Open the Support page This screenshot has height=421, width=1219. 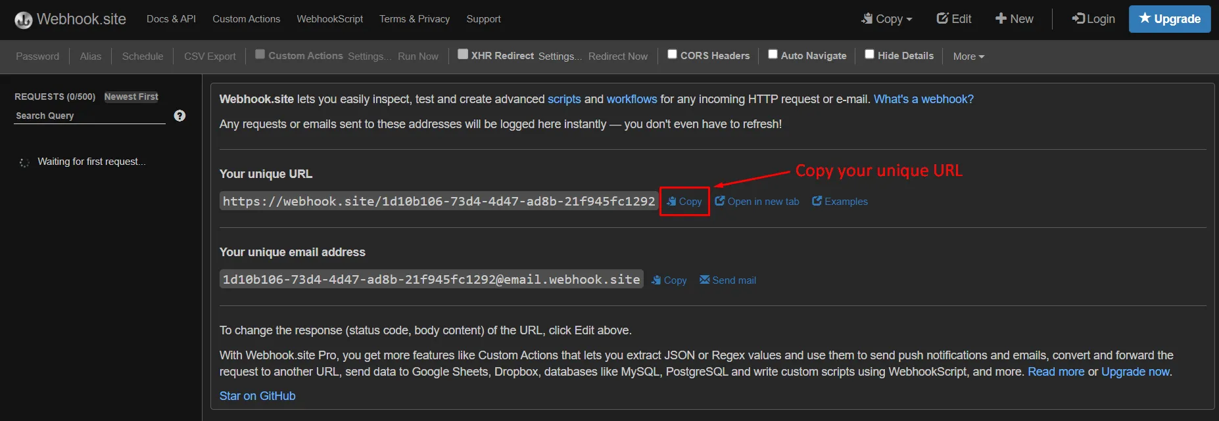click(483, 19)
